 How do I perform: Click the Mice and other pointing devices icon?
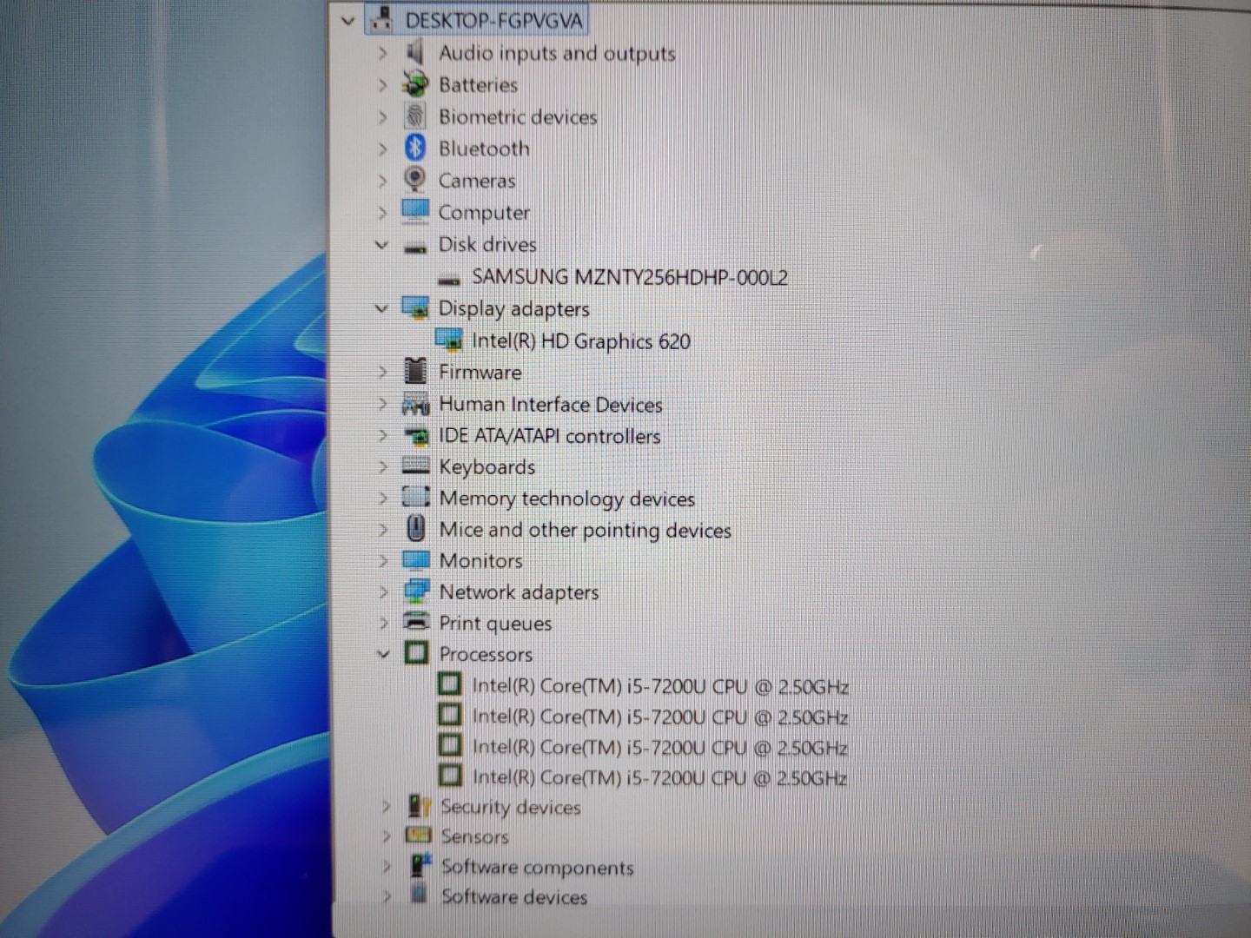click(x=416, y=529)
